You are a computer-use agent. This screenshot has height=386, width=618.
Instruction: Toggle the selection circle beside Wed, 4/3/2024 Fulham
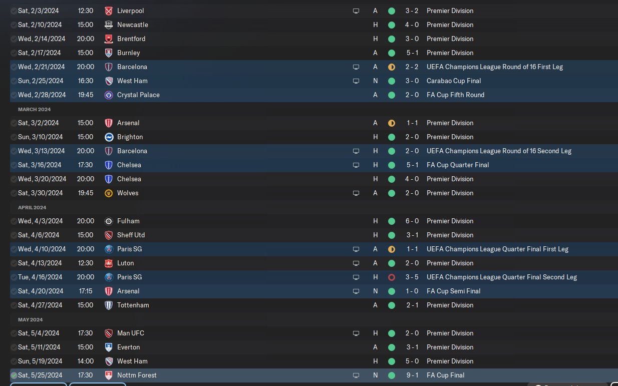coord(14,221)
